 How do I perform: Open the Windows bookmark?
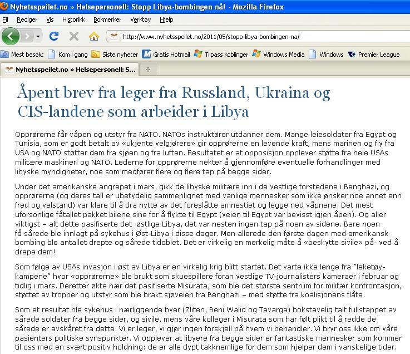tap(326, 55)
